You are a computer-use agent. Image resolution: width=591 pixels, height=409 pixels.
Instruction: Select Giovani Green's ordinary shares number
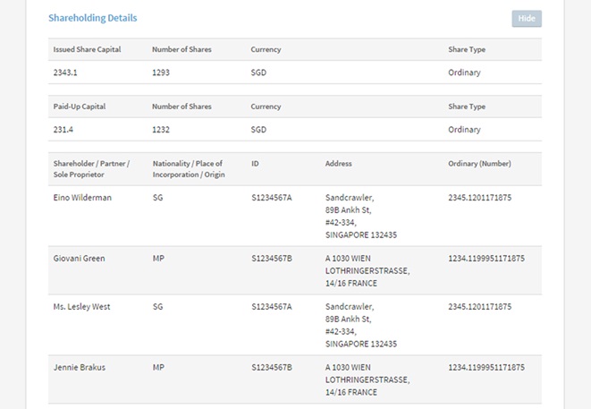tap(486, 259)
